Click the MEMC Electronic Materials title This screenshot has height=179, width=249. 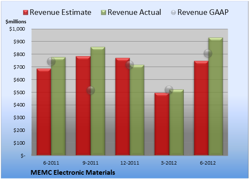pyautogui.click(x=73, y=173)
